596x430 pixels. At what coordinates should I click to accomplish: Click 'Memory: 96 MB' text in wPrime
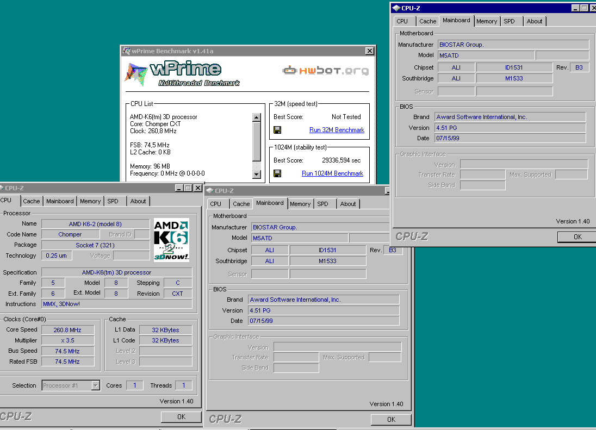point(150,166)
